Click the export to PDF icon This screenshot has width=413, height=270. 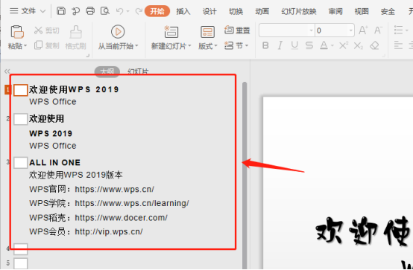click(x=75, y=11)
